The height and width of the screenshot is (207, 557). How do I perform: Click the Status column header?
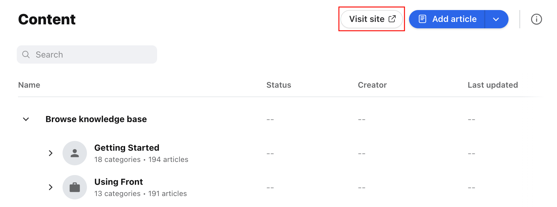pyautogui.click(x=278, y=85)
